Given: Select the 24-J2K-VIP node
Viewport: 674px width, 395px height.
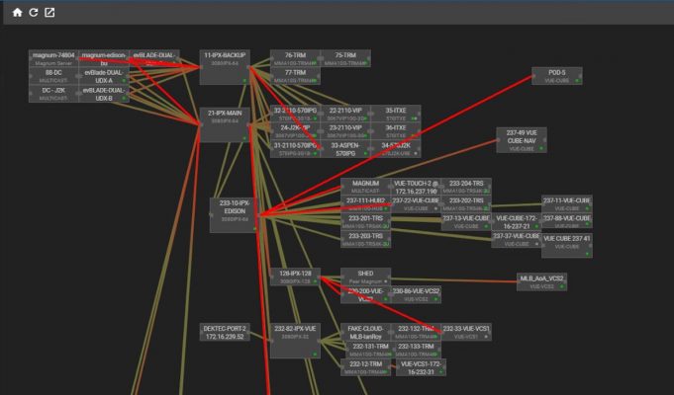Looking at the screenshot, I should [x=295, y=131].
